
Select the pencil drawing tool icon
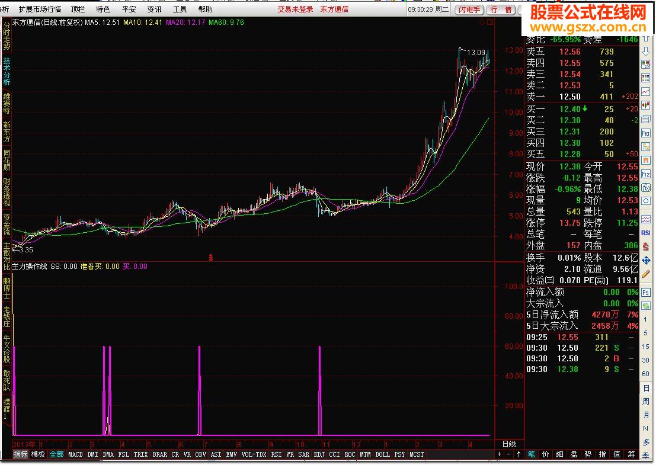[645, 274]
